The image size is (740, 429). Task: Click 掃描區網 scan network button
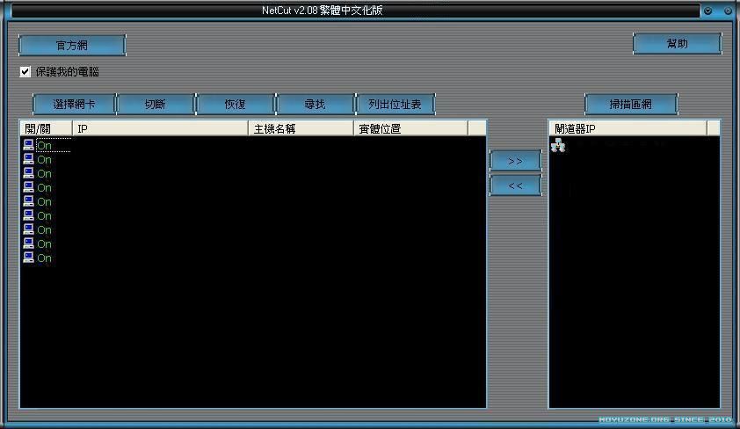coord(631,105)
